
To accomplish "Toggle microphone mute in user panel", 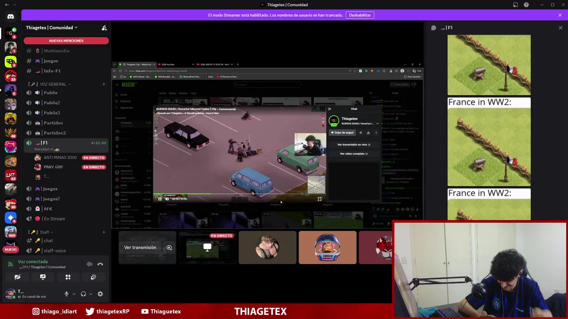I will coord(67,294).
